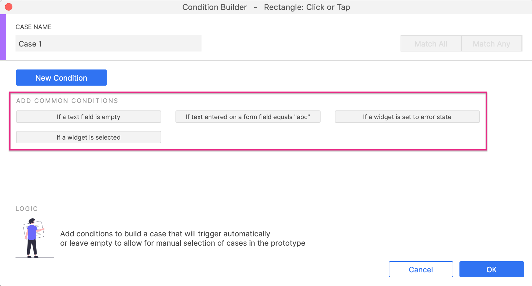Add condition 'If a text field is empty'

tap(88, 117)
